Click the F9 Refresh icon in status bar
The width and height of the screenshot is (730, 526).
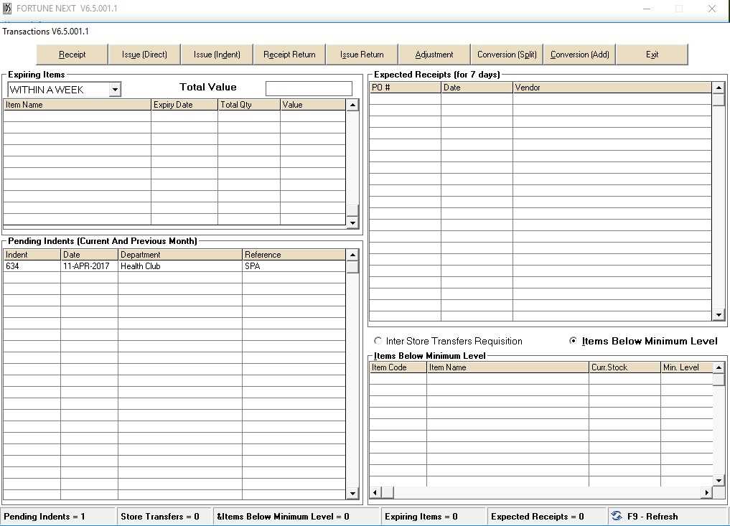pos(617,516)
